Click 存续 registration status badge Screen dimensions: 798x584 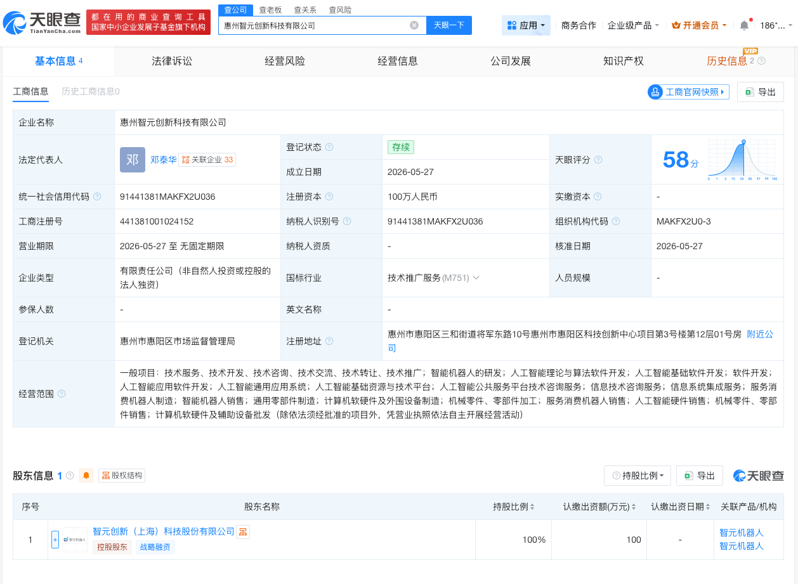[401, 147]
